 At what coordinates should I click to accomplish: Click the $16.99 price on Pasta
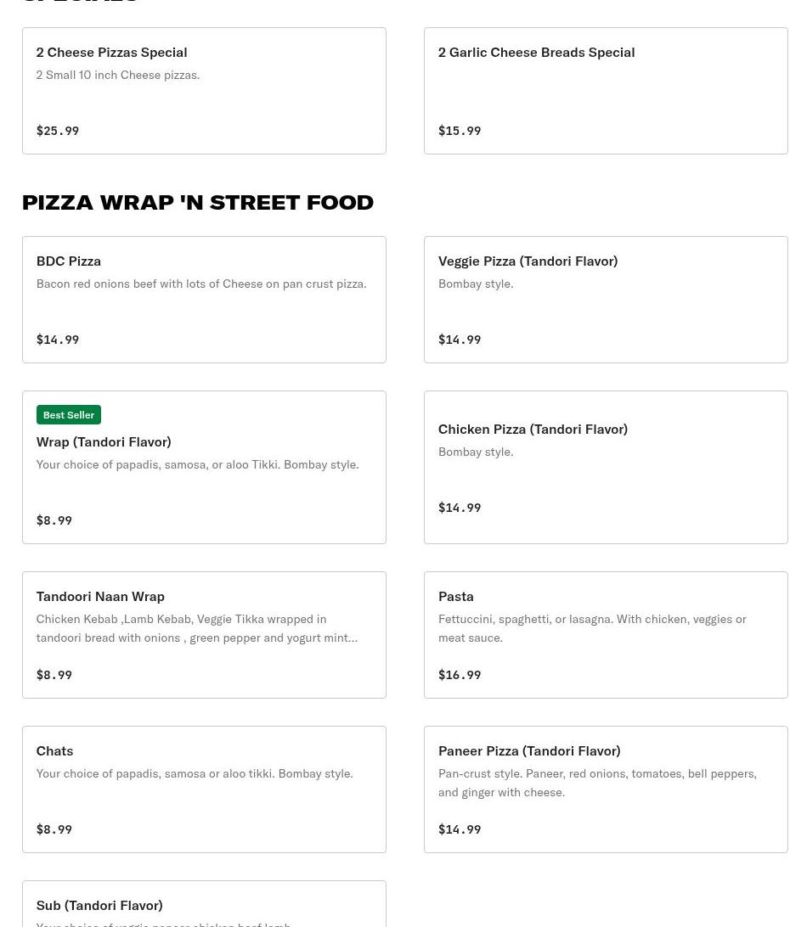460,675
